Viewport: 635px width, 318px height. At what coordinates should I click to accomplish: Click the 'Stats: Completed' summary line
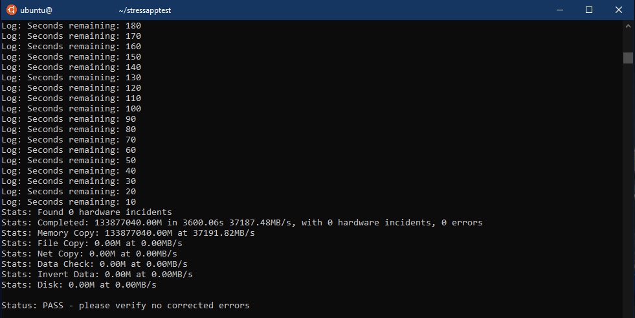pyautogui.click(x=242, y=222)
